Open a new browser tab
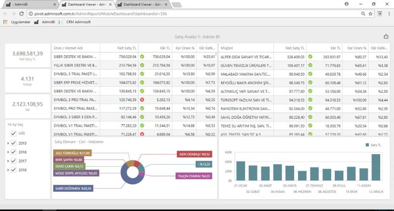The image size is (394, 211). click(x=177, y=4)
